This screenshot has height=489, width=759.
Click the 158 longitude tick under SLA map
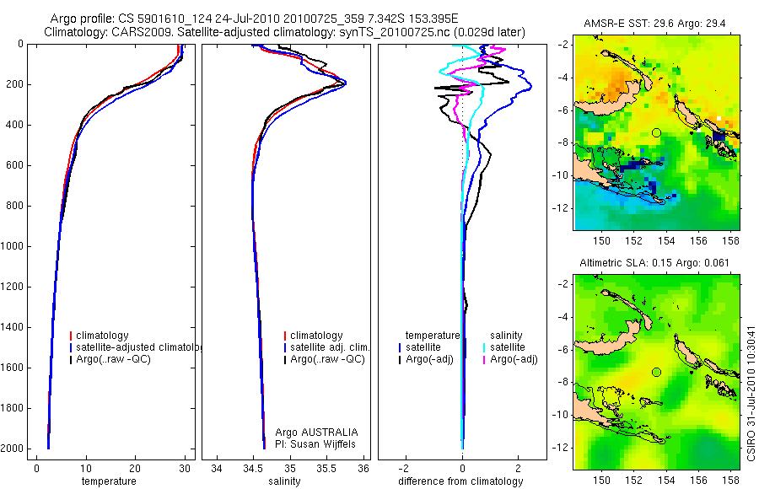730,481
